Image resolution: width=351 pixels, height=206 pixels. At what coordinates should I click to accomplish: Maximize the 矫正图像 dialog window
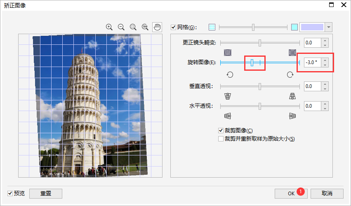[332, 5]
